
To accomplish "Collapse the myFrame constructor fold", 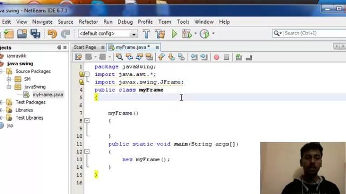I will [87, 121].
